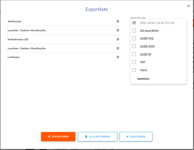Click the 'Bitte wählen Sie ein Format' placeholder option
The width and height of the screenshot is (194, 150).
point(157,23)
